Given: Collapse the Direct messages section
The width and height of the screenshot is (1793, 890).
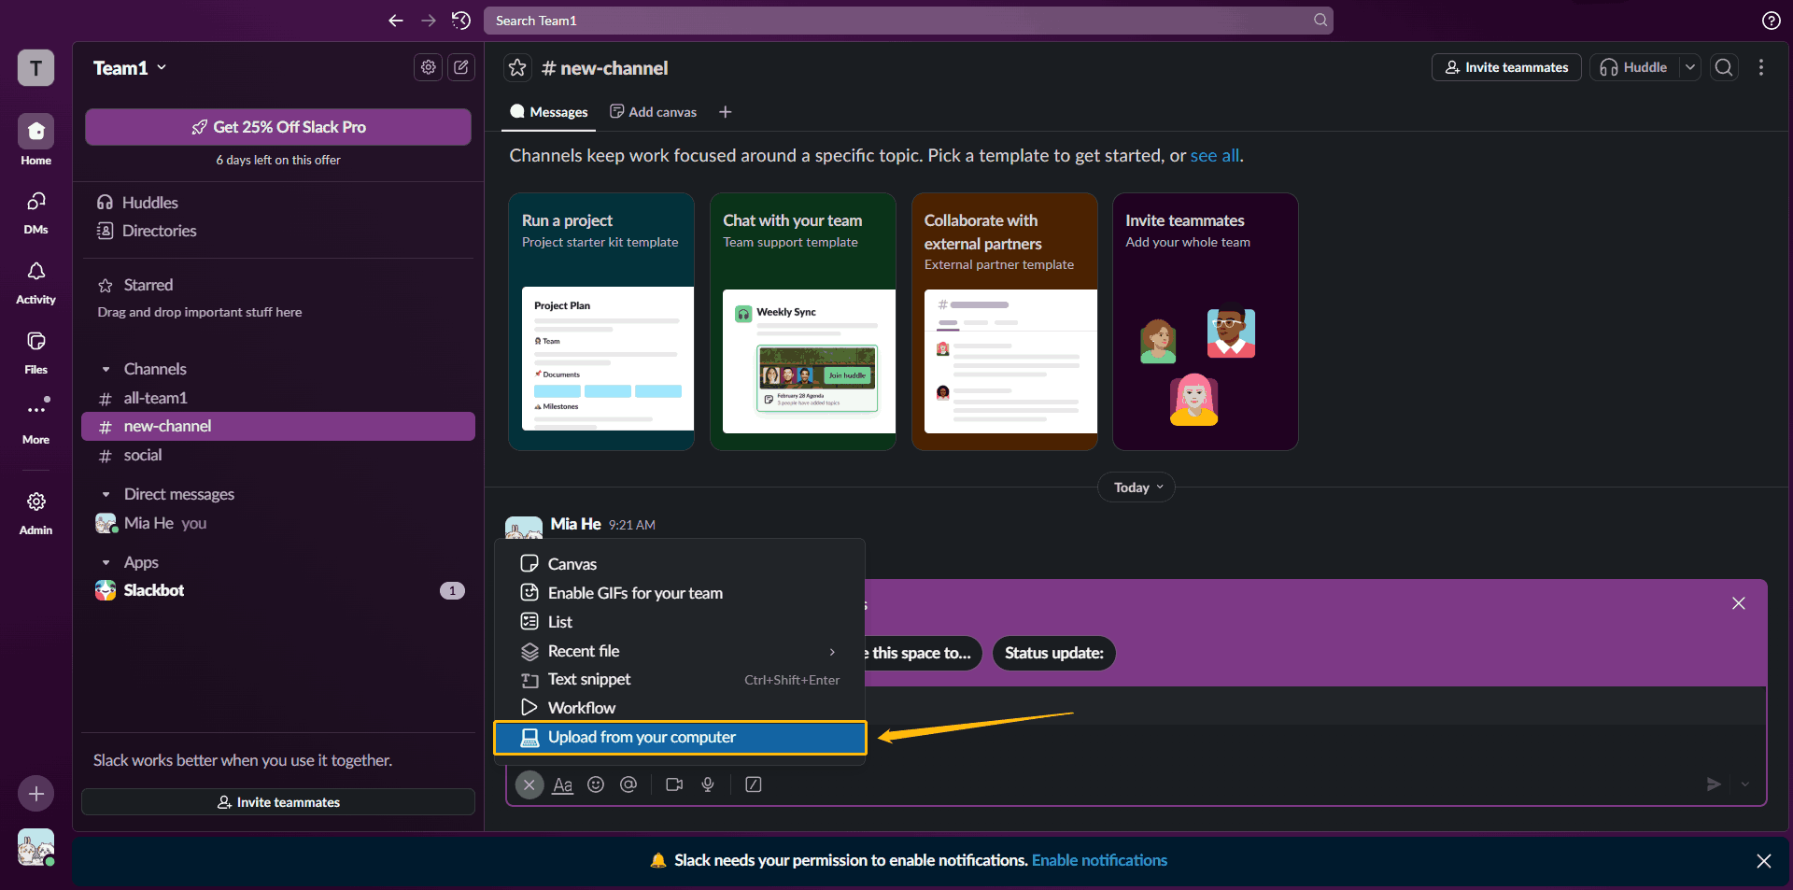Looking at the screenshot, I should tap(106, 494).
